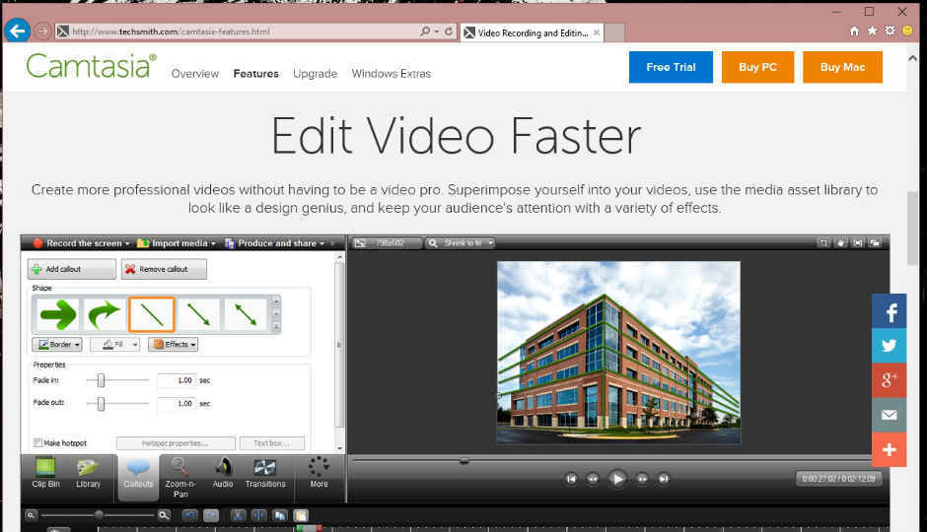Viewport: 927px width, 532px height.
Task: Switch to Callouts tab
Action: 138,477
